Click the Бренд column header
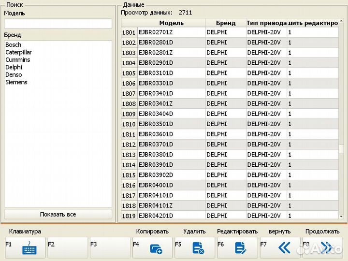The image size is (348, 261). [226, 23]
